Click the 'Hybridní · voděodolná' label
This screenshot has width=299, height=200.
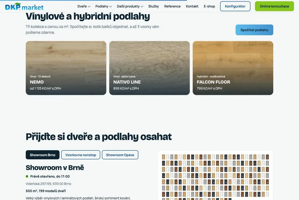tap(211, 76)
